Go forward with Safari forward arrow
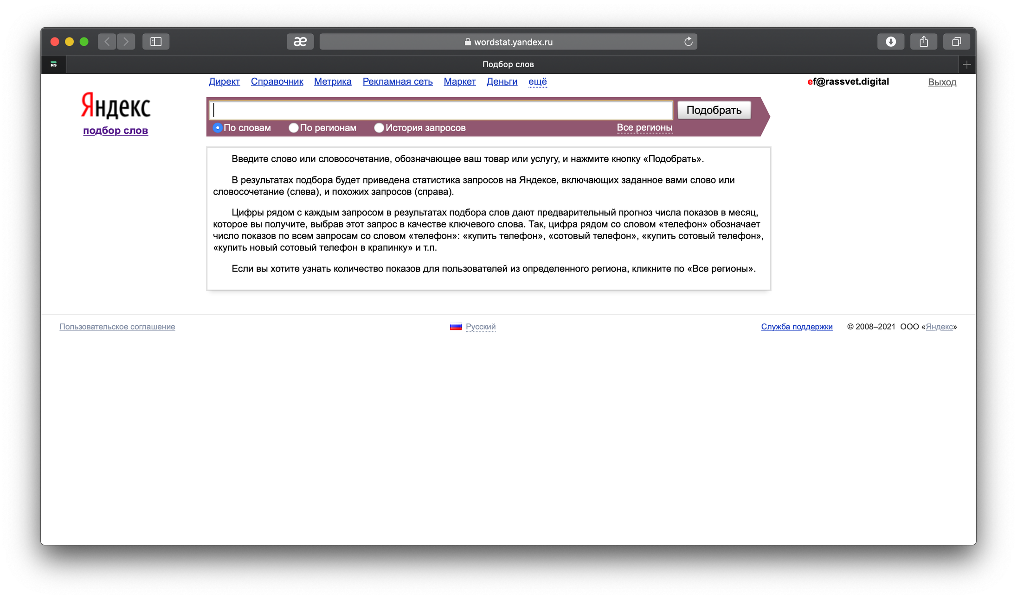The height and width of the screenshot is (599, 1017). [126, 42]
